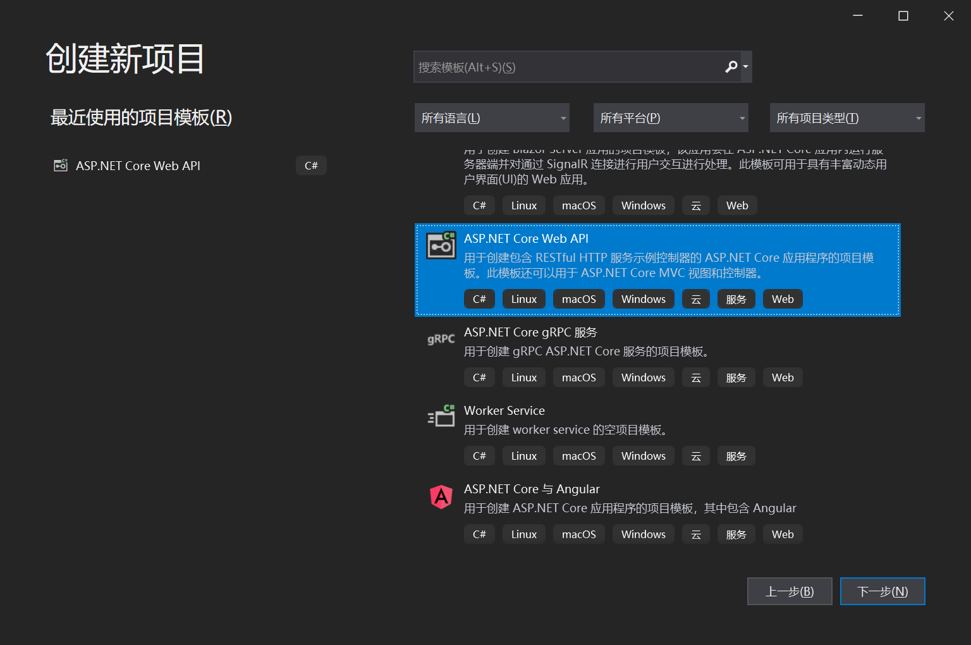971x645 pixels.
Task: Click the macOS tag in Angular template
Action: [579, 534]
